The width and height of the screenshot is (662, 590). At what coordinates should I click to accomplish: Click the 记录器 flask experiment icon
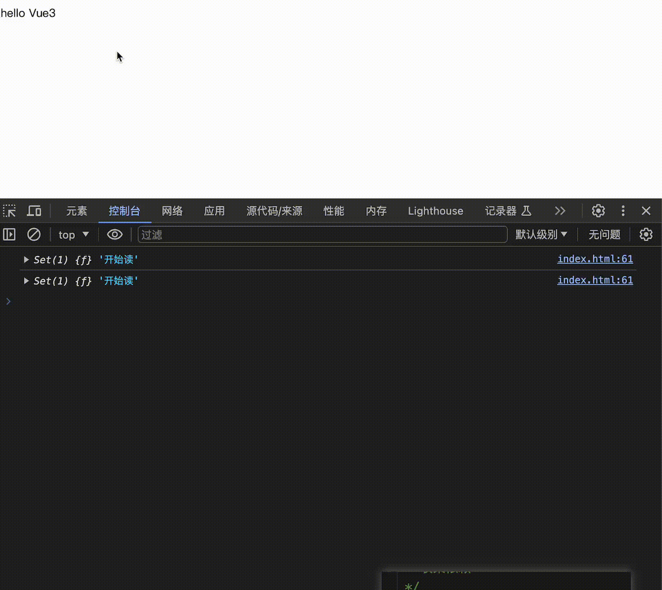(527, 211)
